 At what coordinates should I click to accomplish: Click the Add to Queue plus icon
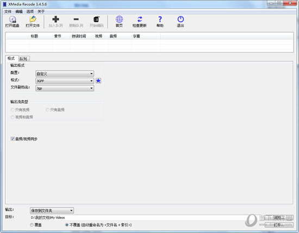(55, 20)
